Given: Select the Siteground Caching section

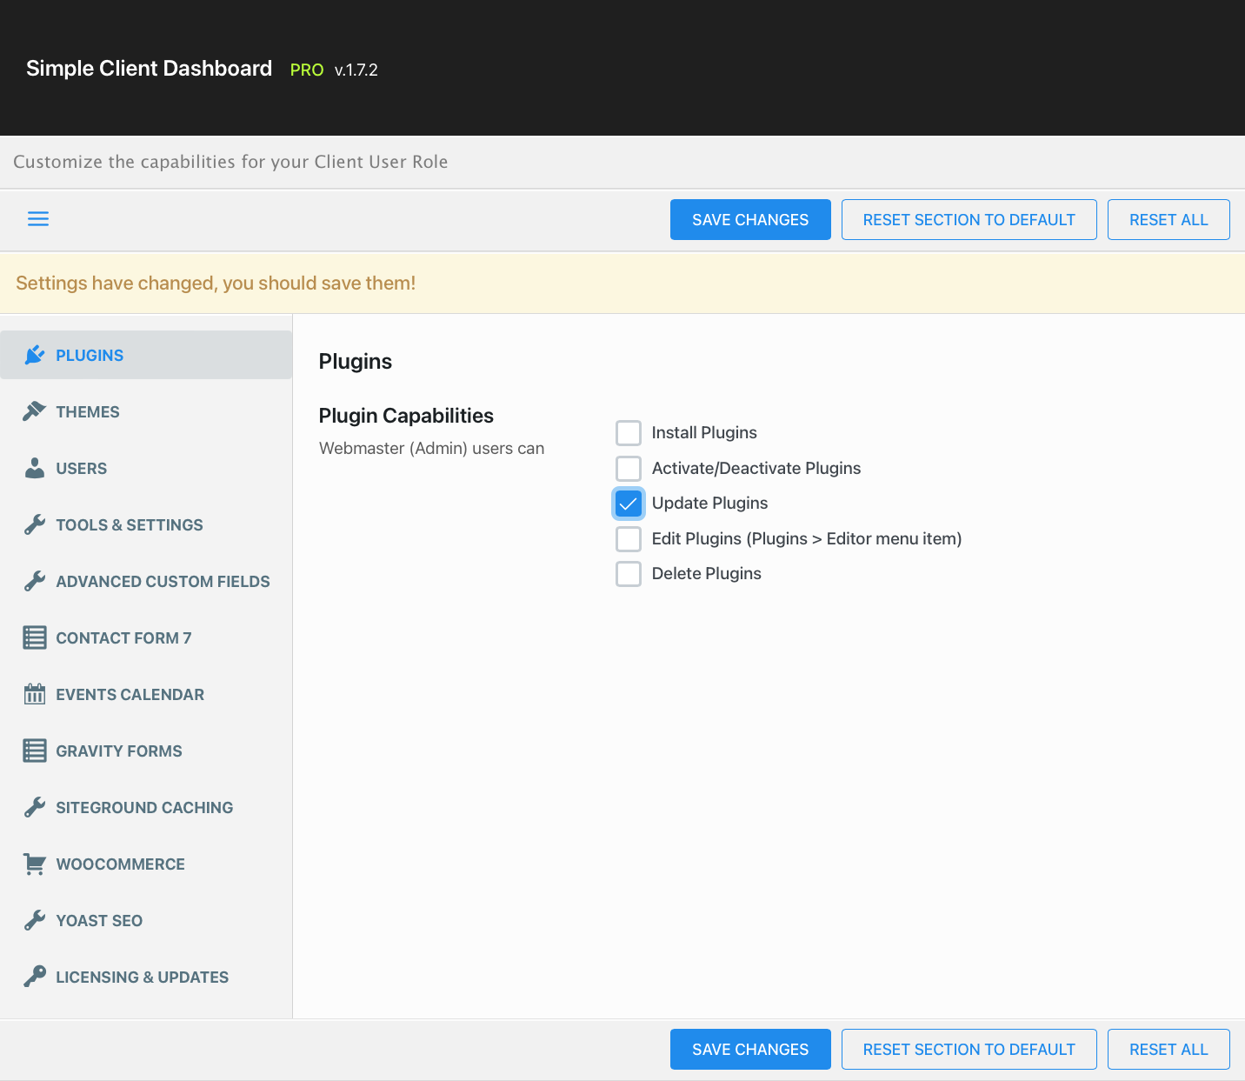Looking at the screenshot, I should click(x=144, y=807).
